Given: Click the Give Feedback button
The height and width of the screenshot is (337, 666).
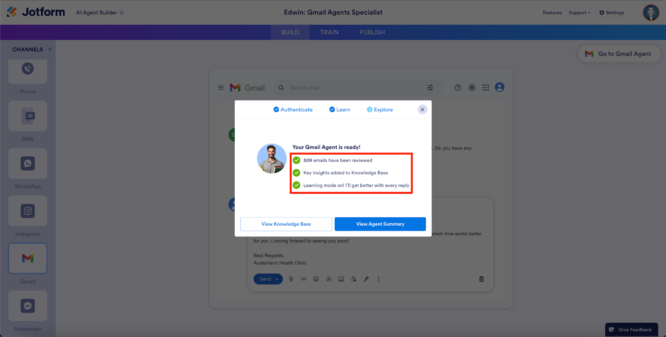Looking at the screenshot, I should 631,330.
